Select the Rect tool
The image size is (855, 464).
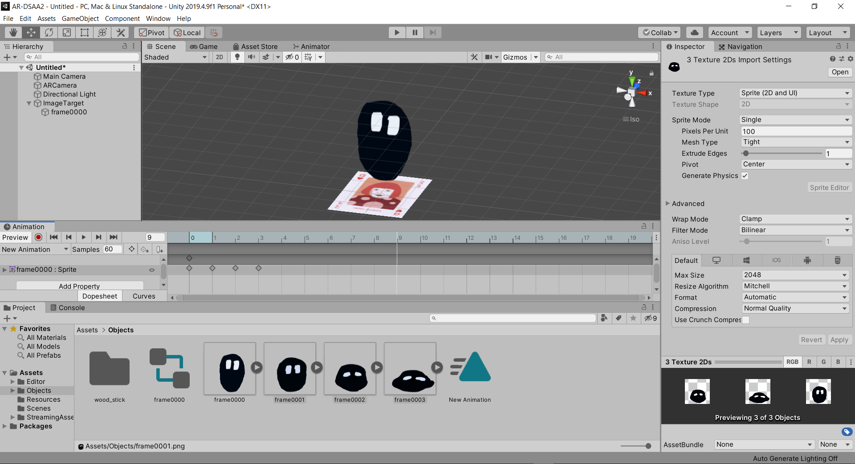pos(85,32)
